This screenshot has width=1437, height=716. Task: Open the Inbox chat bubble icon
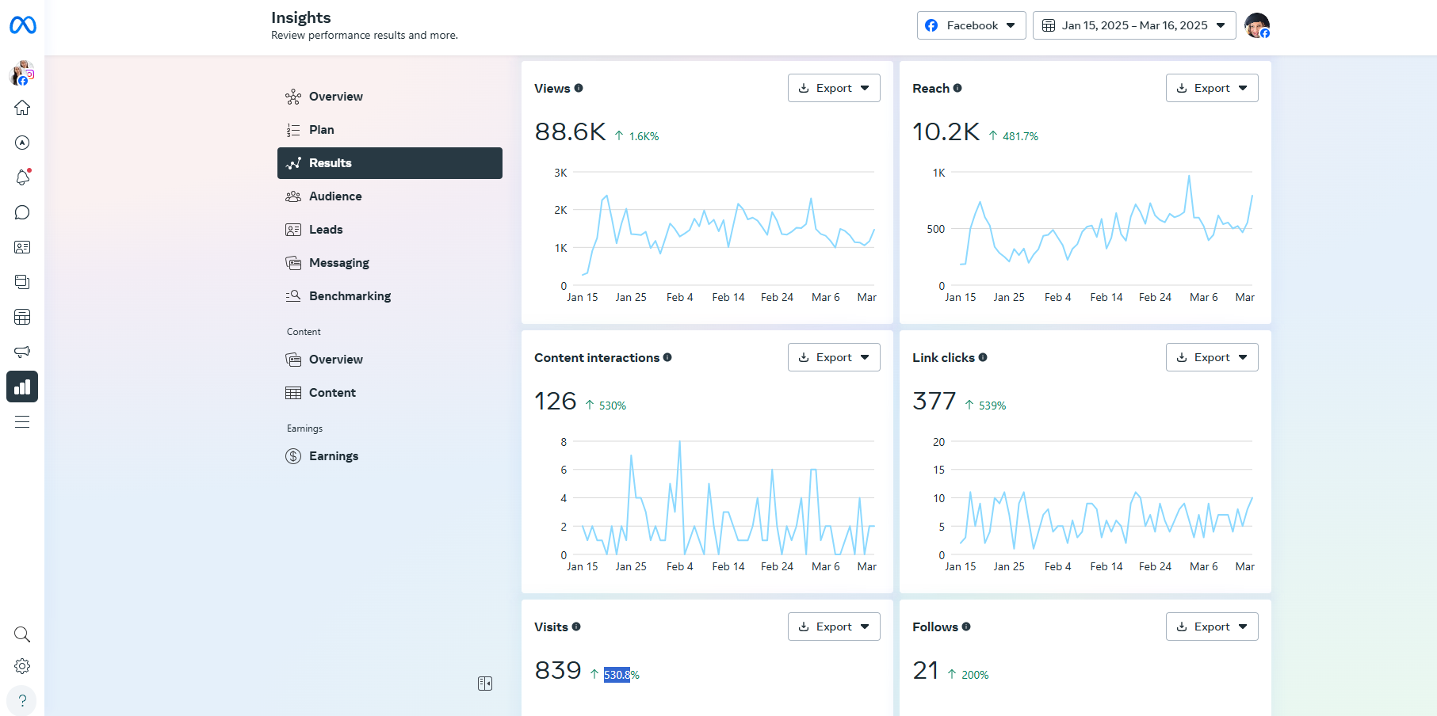click(x=22, y=212)
